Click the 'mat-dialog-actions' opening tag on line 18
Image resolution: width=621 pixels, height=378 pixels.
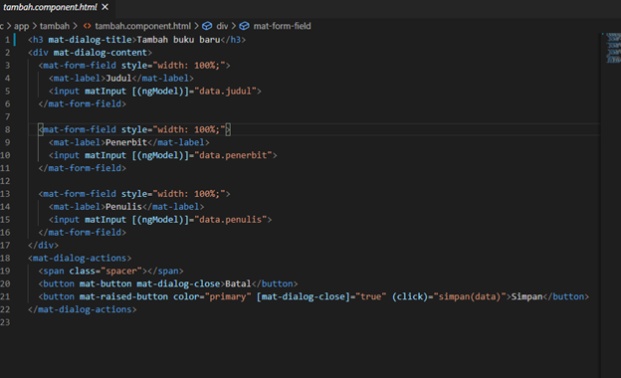[x=80, y=259]
